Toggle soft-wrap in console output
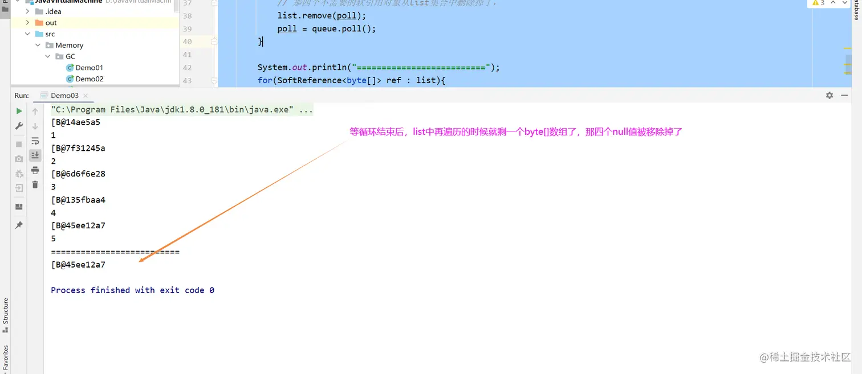The height and width of the screenshot is (374, 862). point(35,141)
